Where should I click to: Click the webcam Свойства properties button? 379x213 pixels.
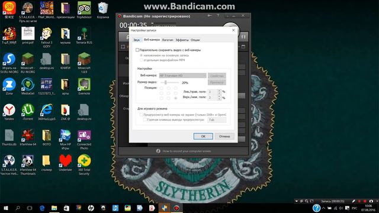point(217,76)
